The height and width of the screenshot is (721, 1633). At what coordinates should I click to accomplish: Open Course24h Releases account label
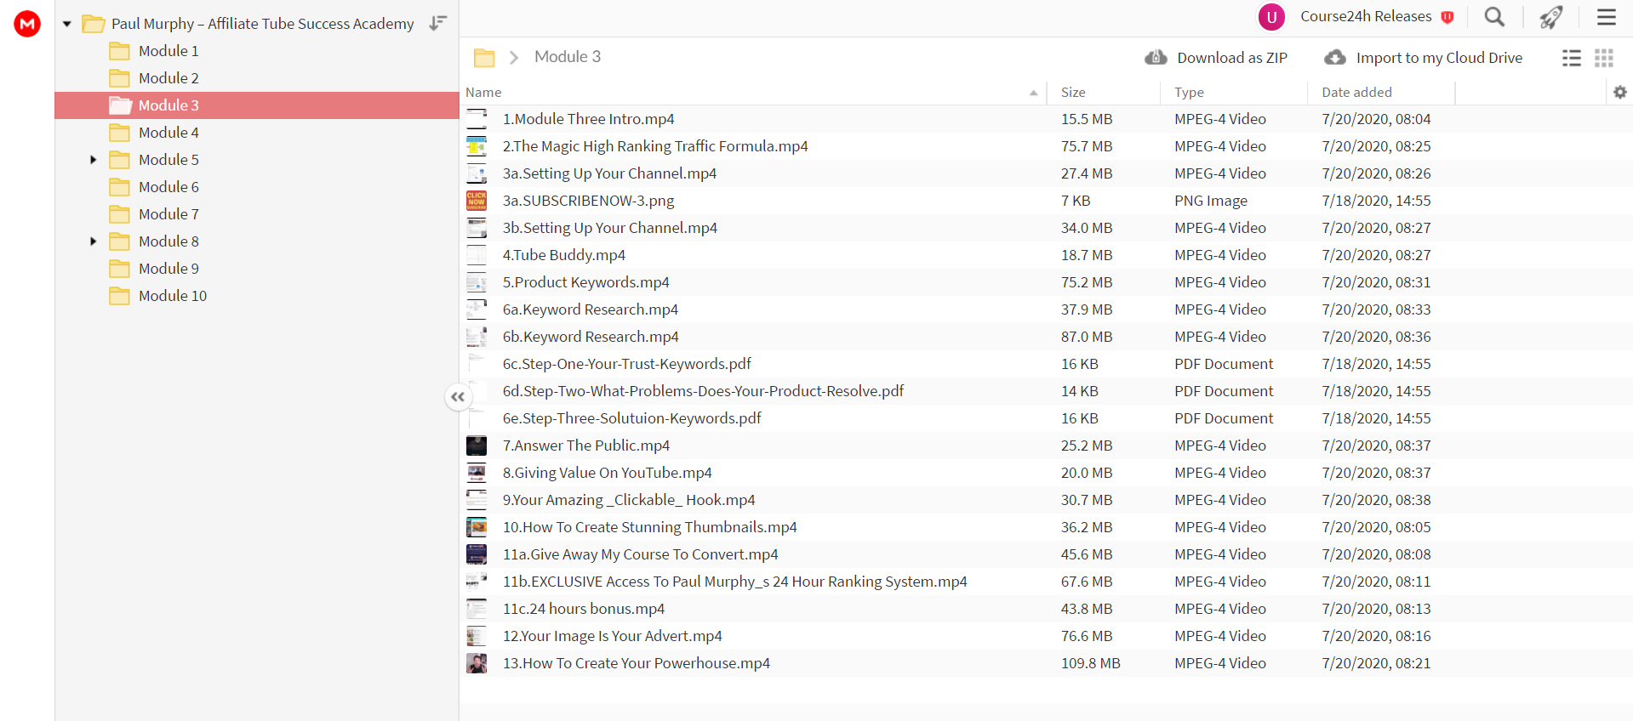click(1366, 16)
